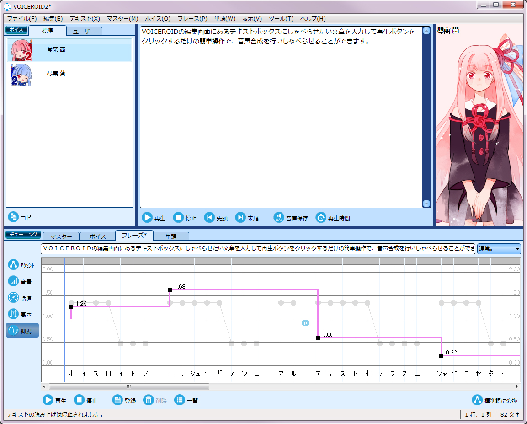This screenshot has width=527, height=424.
Task: Switch to the ユーザー voice tab
Action: (84, 32)
